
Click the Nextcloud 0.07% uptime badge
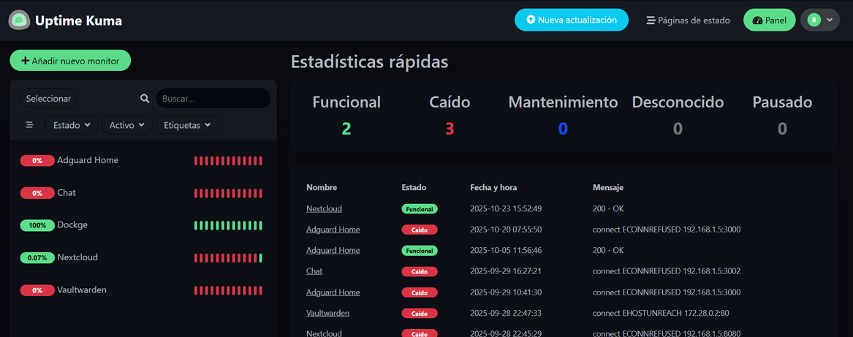[37, 258]
